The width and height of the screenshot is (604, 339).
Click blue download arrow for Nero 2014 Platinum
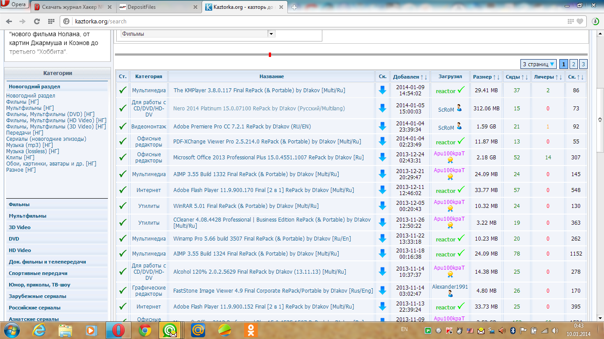point(382,108)
